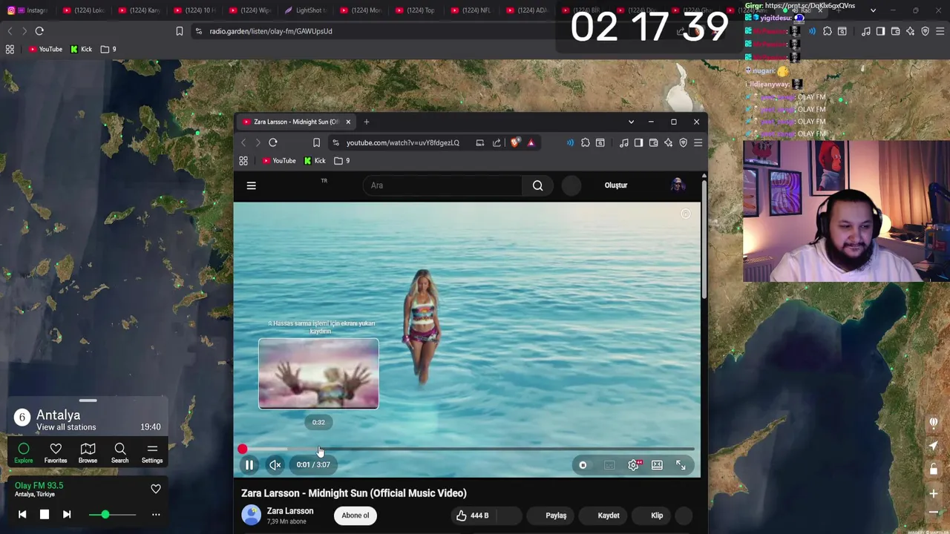Open Zara Larsson channel avatar
The width and height of the screenshot is (950, 534).
pos(252,515)
